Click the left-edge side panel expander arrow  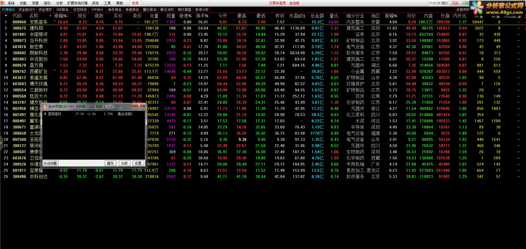click(x=1, y=143)
